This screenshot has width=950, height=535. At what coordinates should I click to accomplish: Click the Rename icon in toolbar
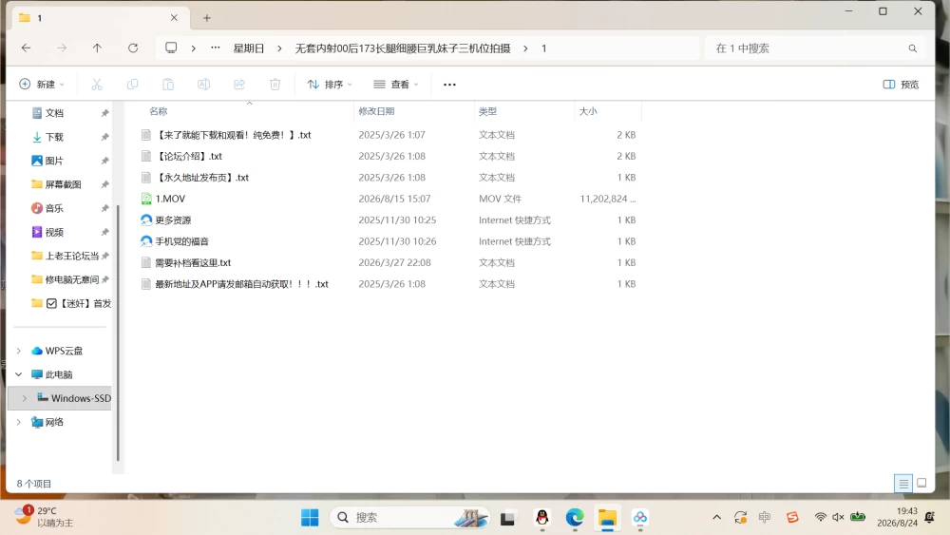(203, 85)
